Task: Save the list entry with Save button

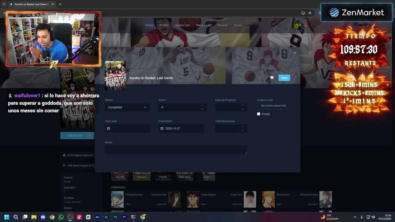Action: (x=284, y=78)
